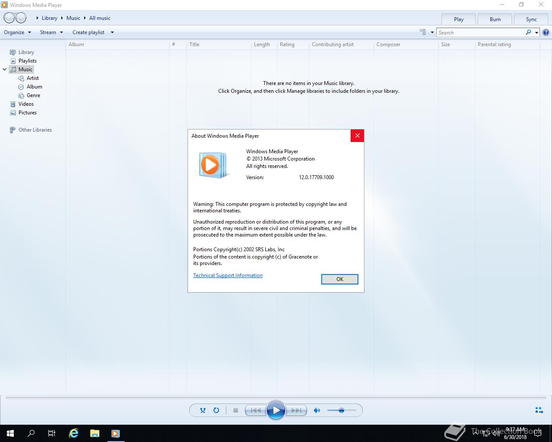
Task: Launch Internet Explorer from taskbar
Action: tap(74, 433)
